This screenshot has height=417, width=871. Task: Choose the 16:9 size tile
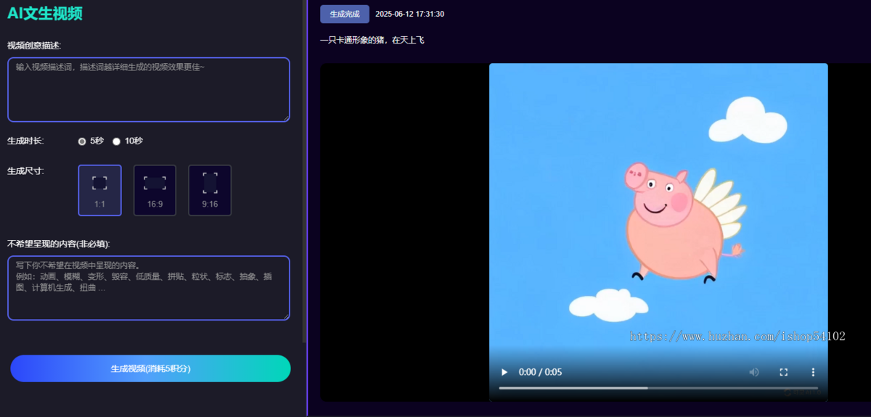pos(155,190)
